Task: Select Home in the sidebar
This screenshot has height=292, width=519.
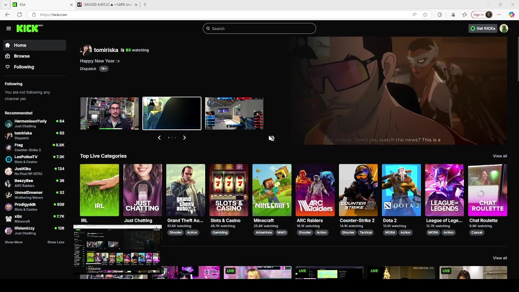Action: coord(34,45)
